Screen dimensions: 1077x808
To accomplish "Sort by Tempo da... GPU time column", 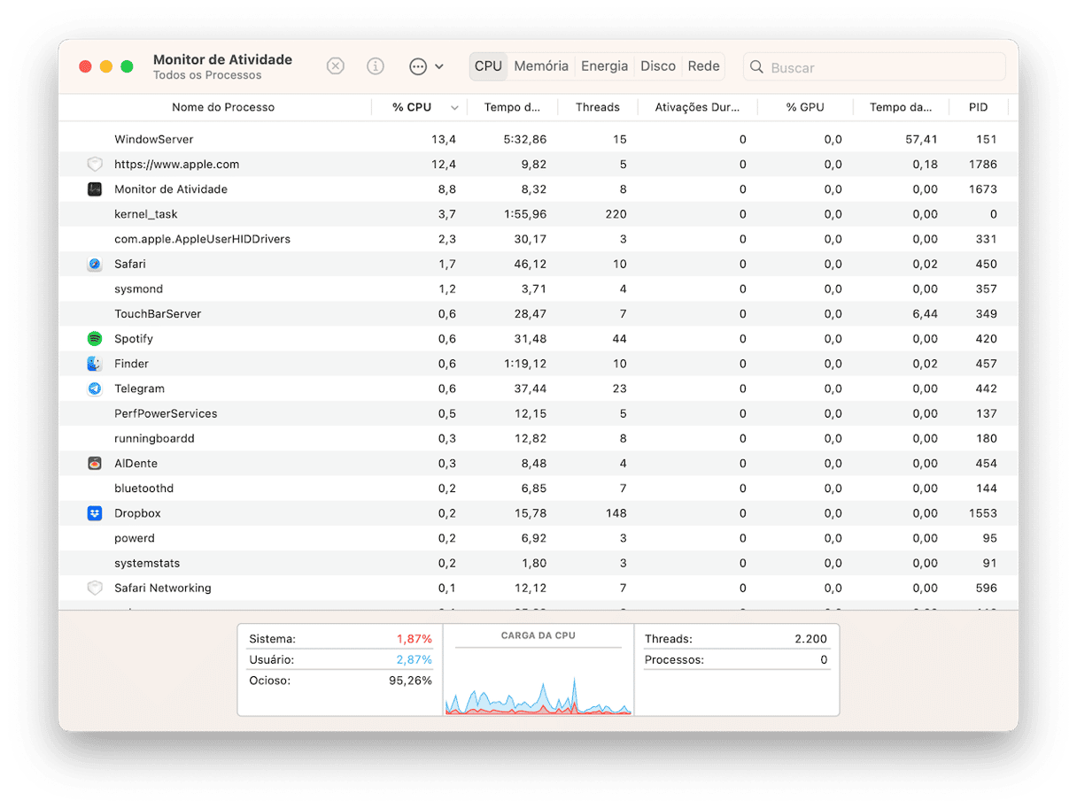I will point(901,107).
